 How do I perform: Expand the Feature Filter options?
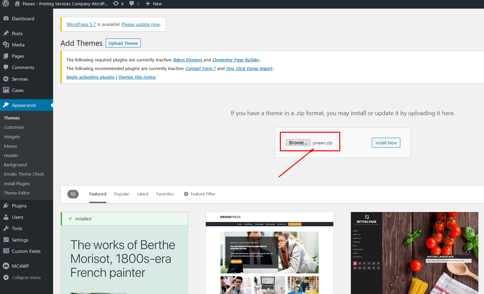pyautogui.click(x=200, y=194)
